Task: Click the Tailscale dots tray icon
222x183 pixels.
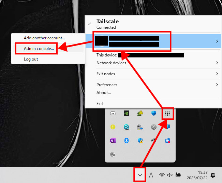Action: [x=167, y=113]
